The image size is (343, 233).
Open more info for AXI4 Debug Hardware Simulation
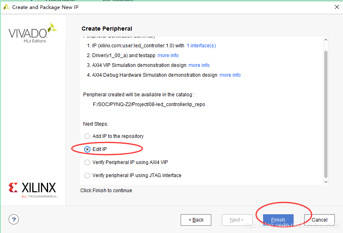[x=230, y=75]
